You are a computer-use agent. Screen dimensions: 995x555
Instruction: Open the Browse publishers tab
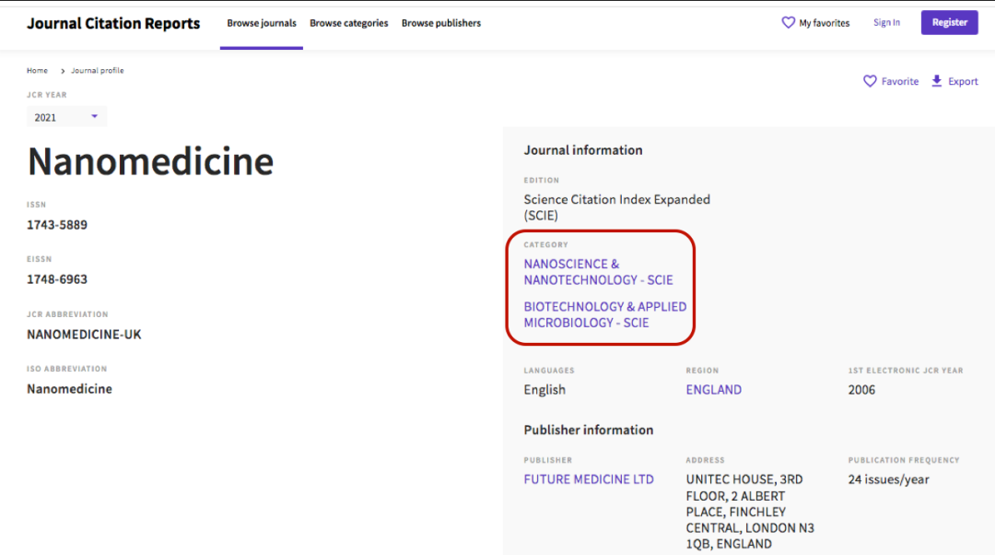click(x=441, y=23)
